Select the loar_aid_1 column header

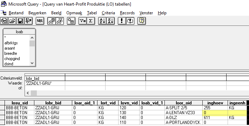tap(85, 103)
